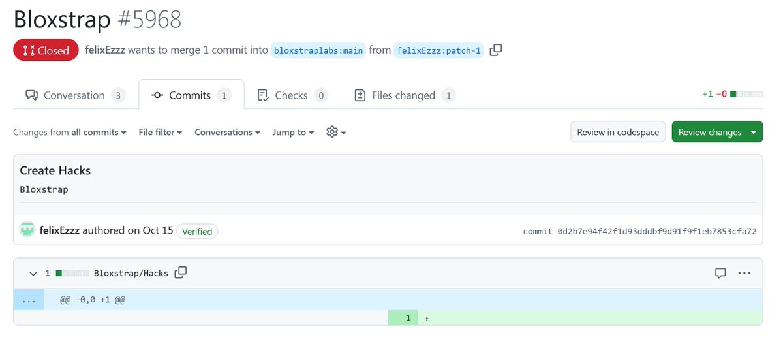Click the @@ -0,0 +1 @@ hunk header
783x348 pixels.
[x=93, y=300]
